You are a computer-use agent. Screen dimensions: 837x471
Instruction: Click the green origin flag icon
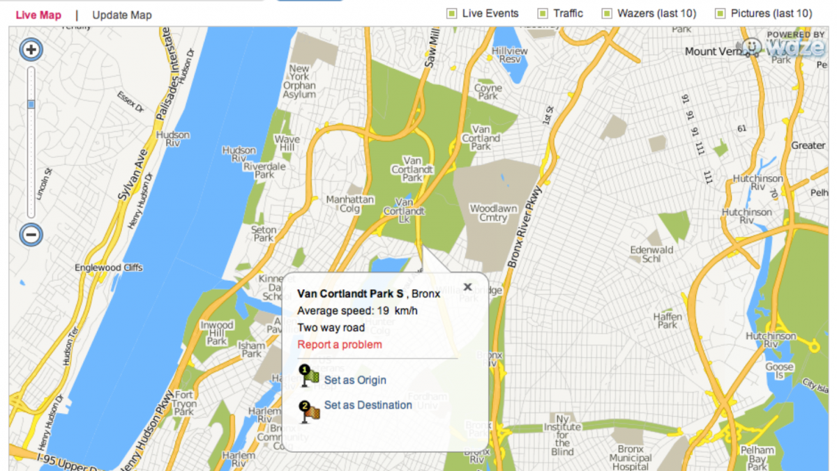(309, 376)
